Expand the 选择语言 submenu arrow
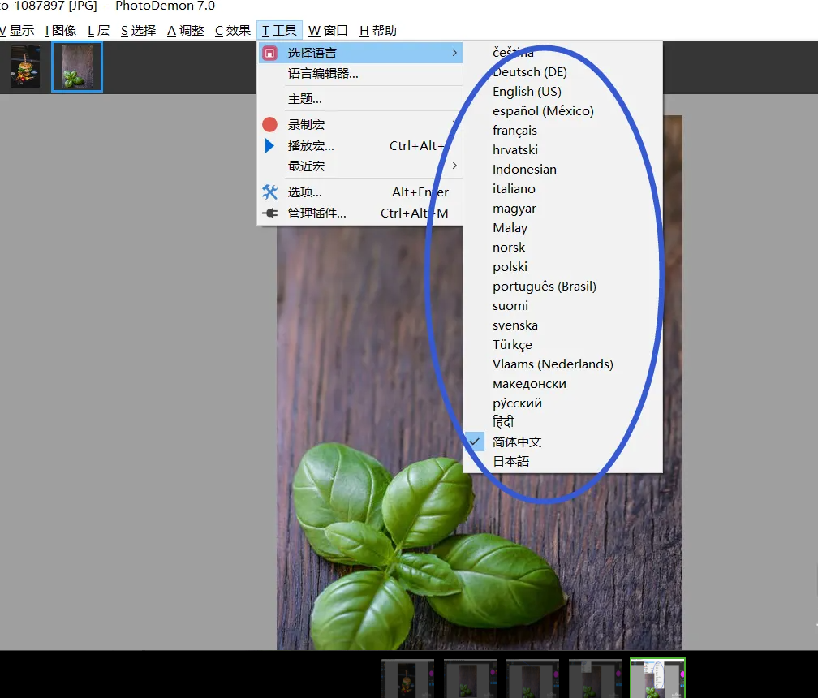Image resolution: width=818 pixels, height=698 pixels. pos(454,54)
